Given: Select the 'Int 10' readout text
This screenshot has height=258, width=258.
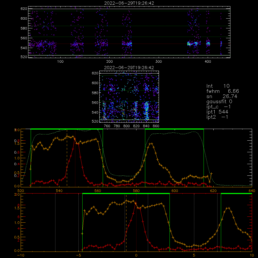Looking at the screenshot, I should tap(218, 86).
